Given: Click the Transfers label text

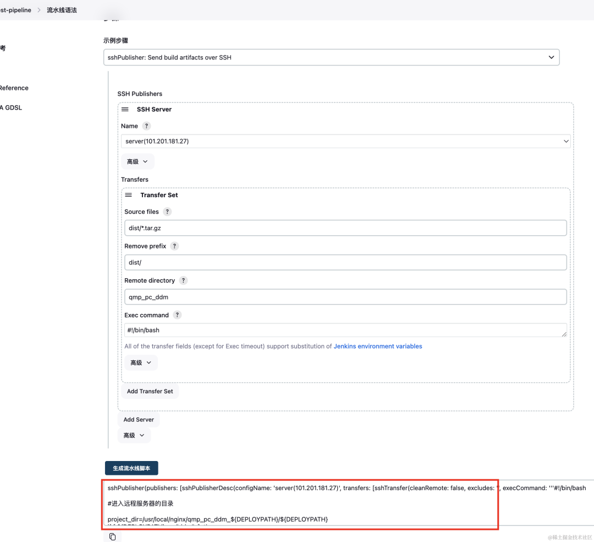Looking at the screenshot, I should 135,180.
